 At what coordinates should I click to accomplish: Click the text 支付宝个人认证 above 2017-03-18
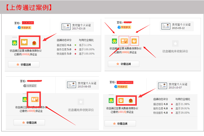(81, 25)
